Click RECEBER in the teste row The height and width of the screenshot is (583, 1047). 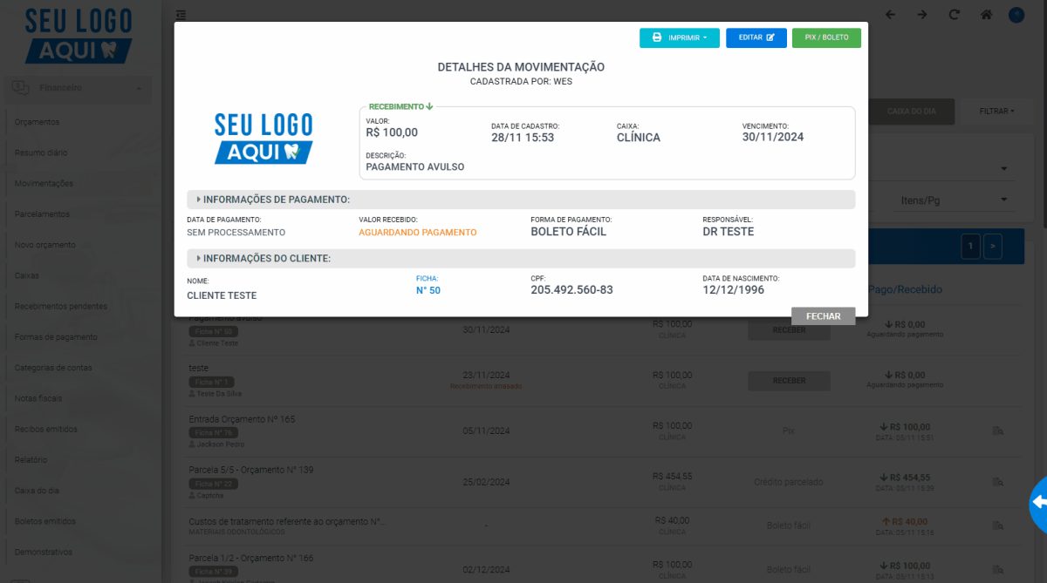point(789,381)
